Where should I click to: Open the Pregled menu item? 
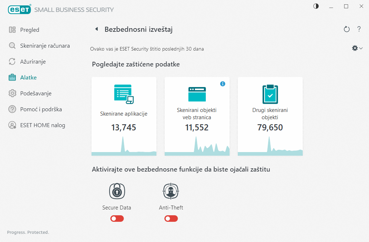tap(30, 30)
